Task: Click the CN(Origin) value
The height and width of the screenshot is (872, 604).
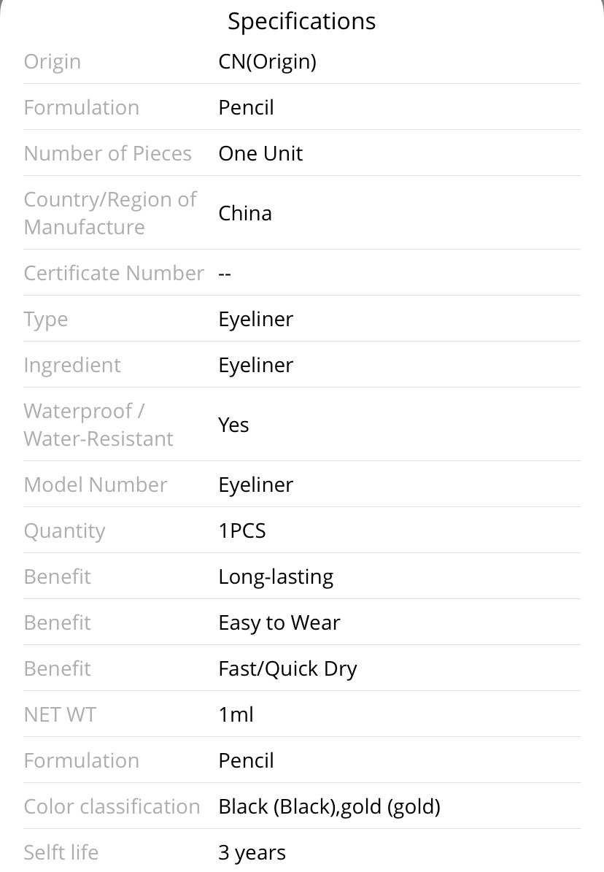Action: point(268,61)
